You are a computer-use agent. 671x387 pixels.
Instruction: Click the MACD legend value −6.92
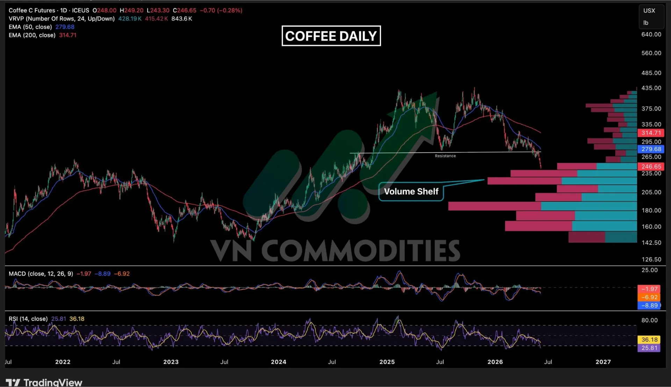pos(122,274)
